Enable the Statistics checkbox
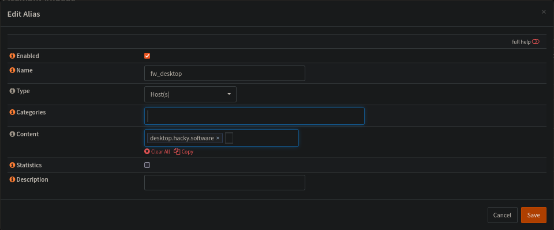 coord(147,165)
